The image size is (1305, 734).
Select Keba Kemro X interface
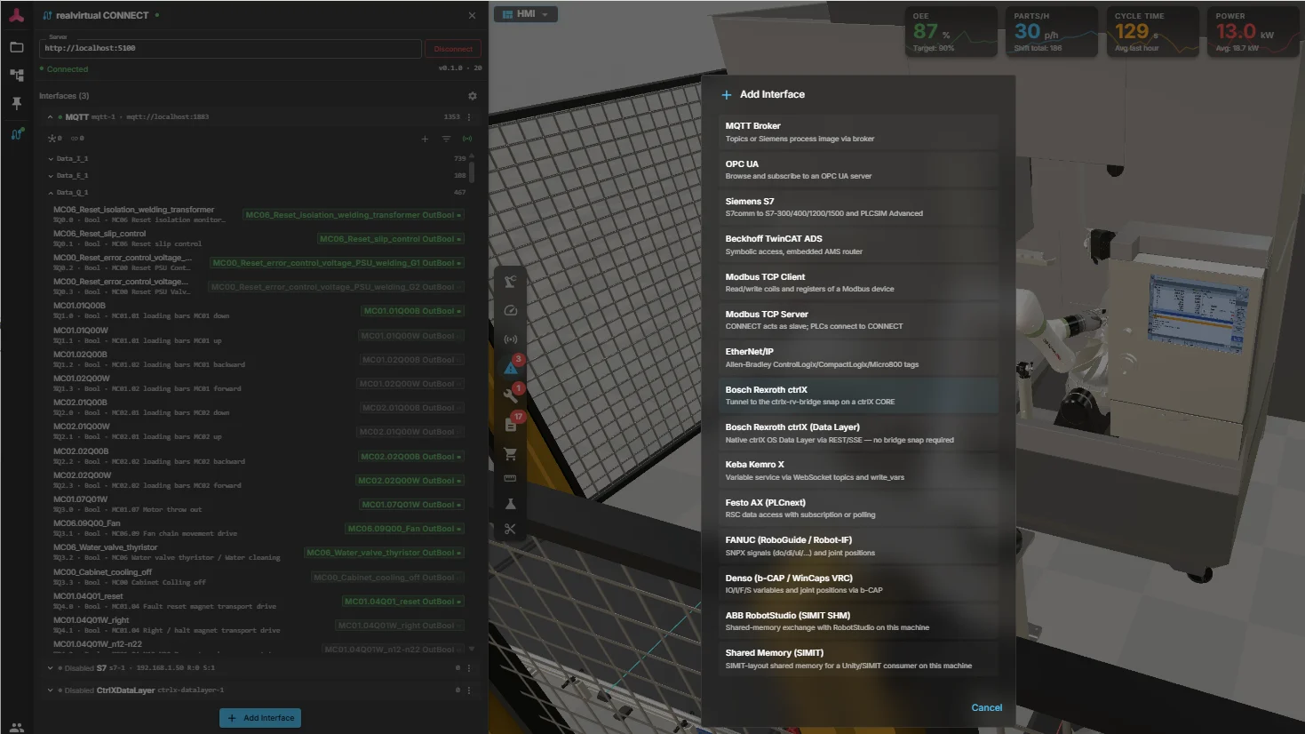[858, 470]
